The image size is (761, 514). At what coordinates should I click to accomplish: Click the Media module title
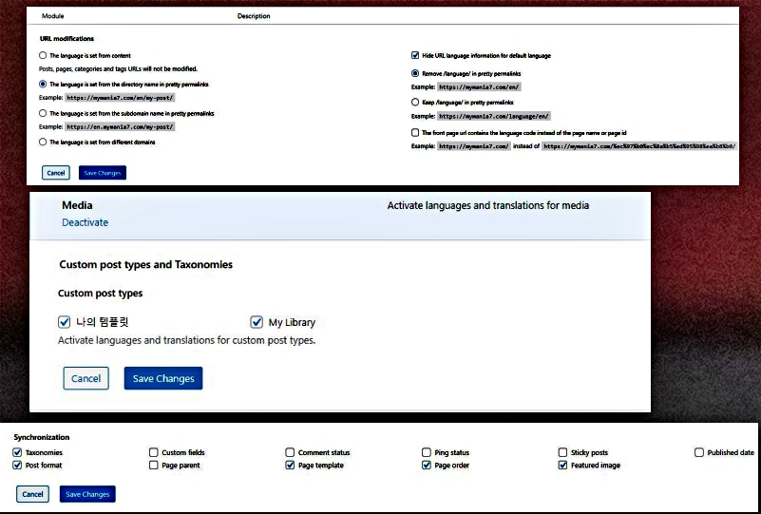pyautogui.click(x=77, y=205)
